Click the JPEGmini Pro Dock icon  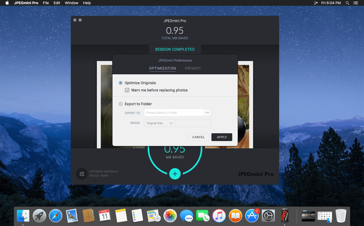pyautogui.click(x=284, y=216)
